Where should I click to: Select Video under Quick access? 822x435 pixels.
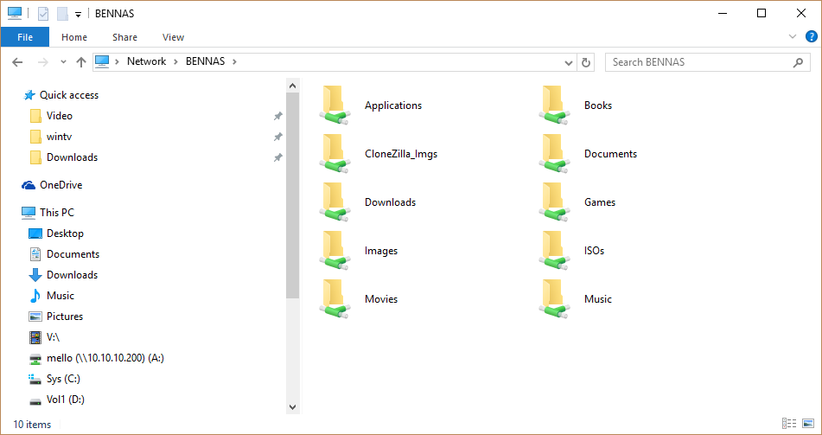pyautogui.click(x=60, y=116)
